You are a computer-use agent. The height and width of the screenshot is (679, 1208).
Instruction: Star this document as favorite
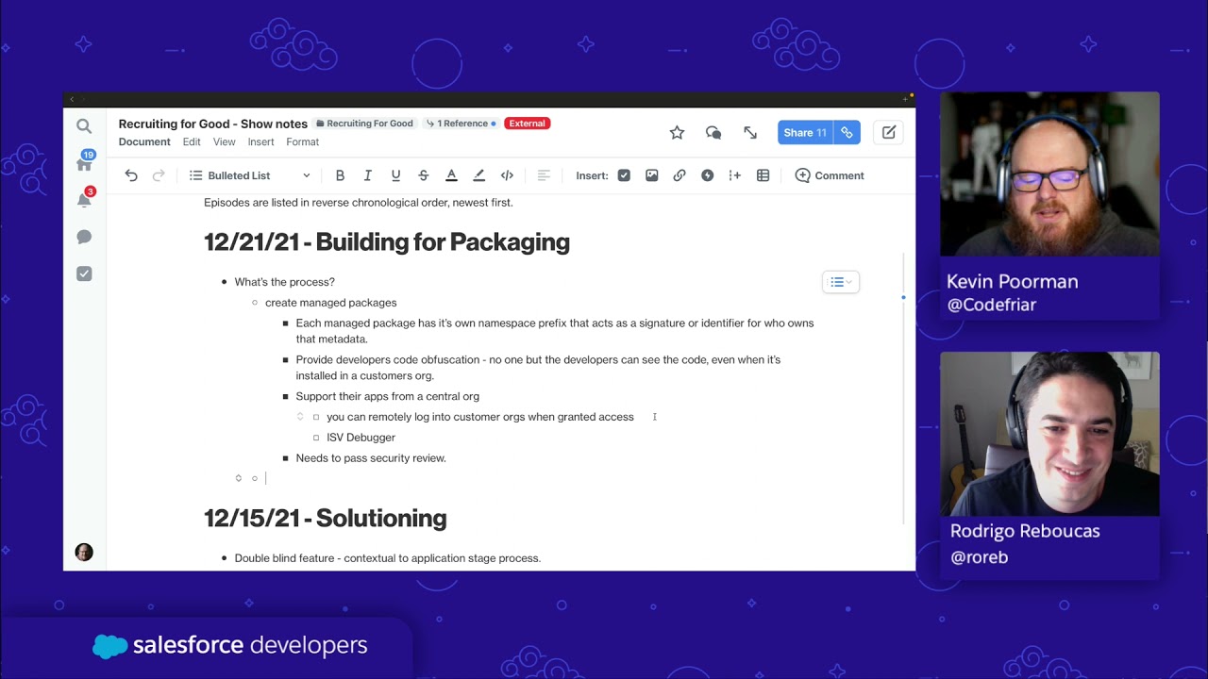pos(677,133)
